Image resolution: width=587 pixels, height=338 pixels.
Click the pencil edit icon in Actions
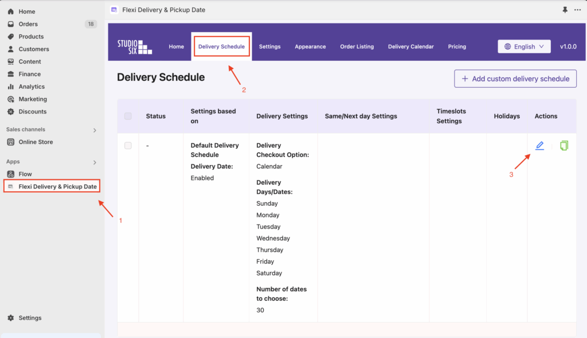point(539,146)
